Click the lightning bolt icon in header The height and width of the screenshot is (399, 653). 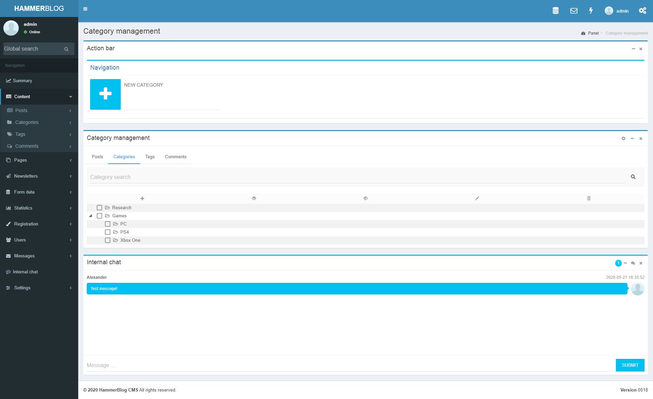[x=591, y=11]
